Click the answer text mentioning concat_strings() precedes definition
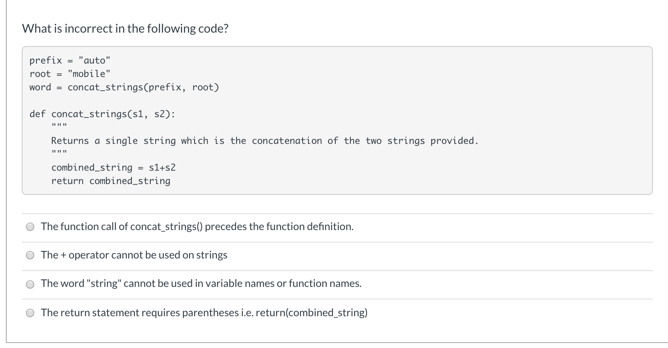Screen dimensions: 668x348 (197, 227)
